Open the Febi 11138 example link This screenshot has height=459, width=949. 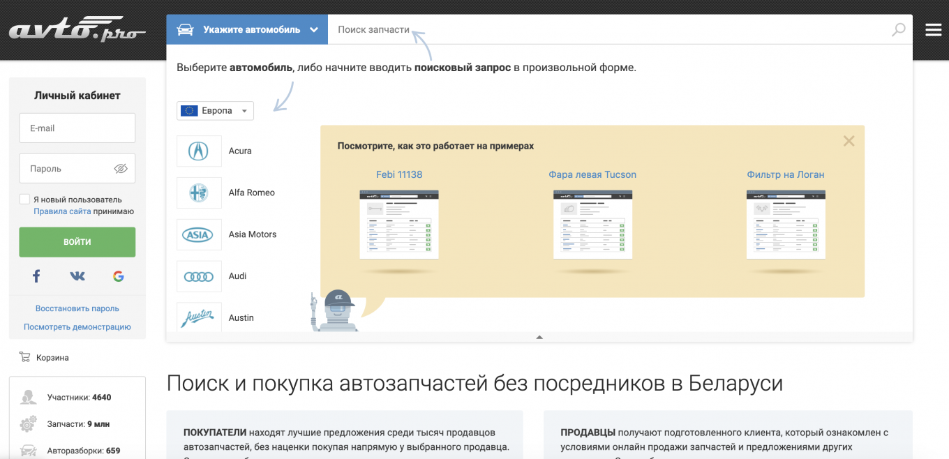[x=399, y=174]
